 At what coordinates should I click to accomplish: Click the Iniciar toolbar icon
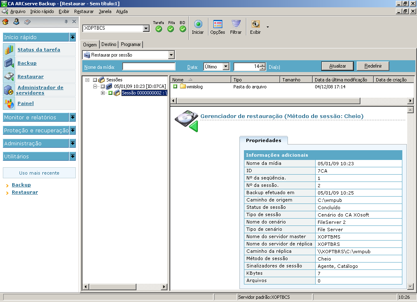coord(198,24)
